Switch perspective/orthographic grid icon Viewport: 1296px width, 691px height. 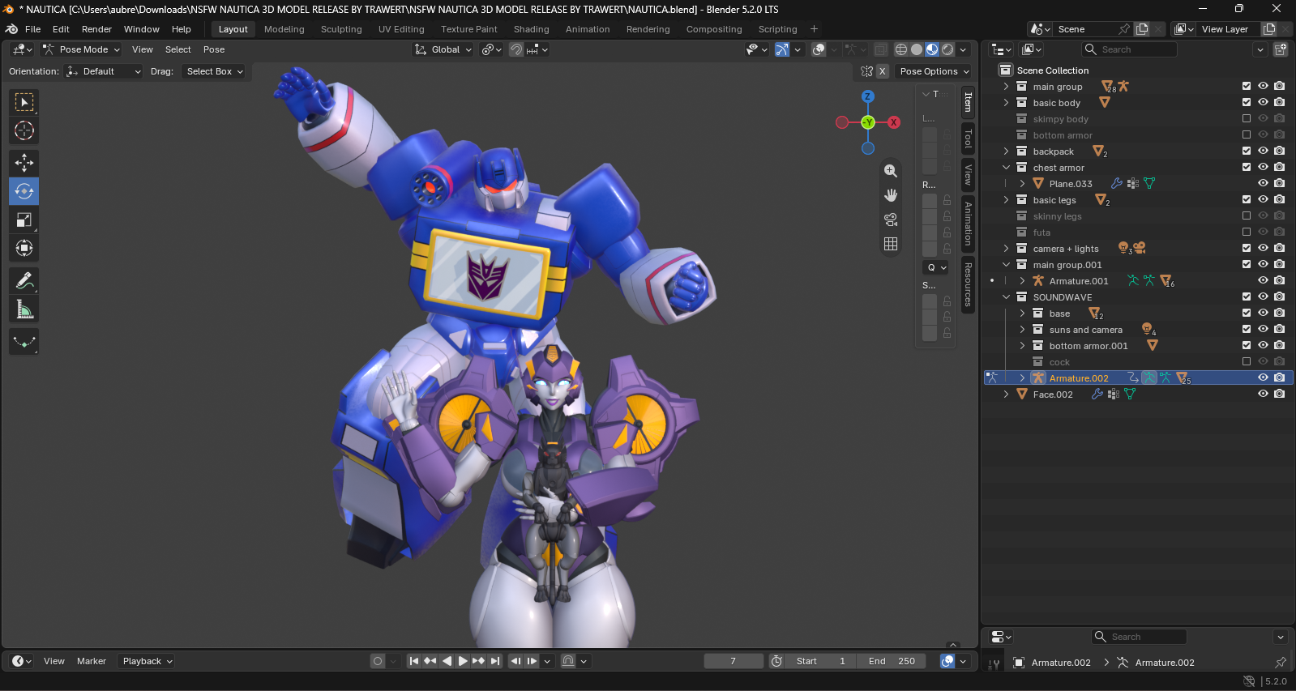[x=891, y=244]
